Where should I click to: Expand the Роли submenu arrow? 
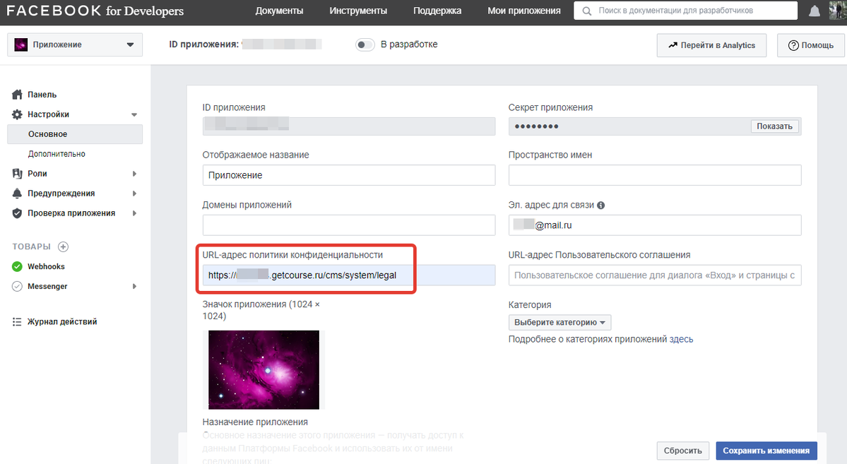point(134,174)
